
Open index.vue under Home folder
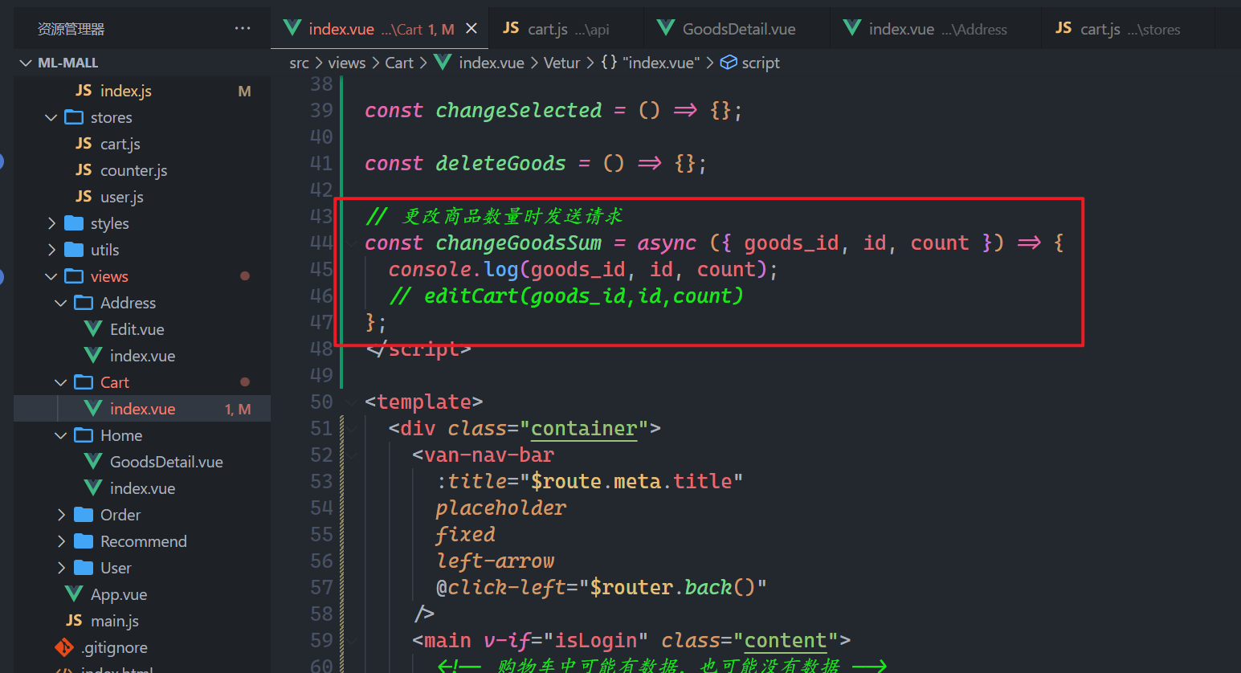click(142, 488)
